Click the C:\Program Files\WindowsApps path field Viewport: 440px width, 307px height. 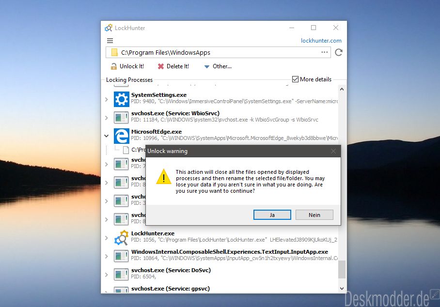(x=219, y=52)
